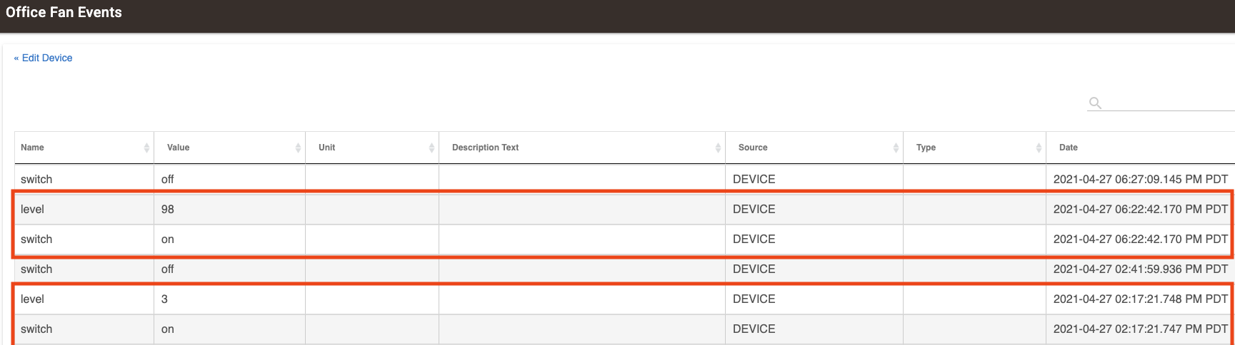The width and height of the screenshot is (1235, 345).
Task: Sort by Description Text column arrows
Action: coord(718,148)
